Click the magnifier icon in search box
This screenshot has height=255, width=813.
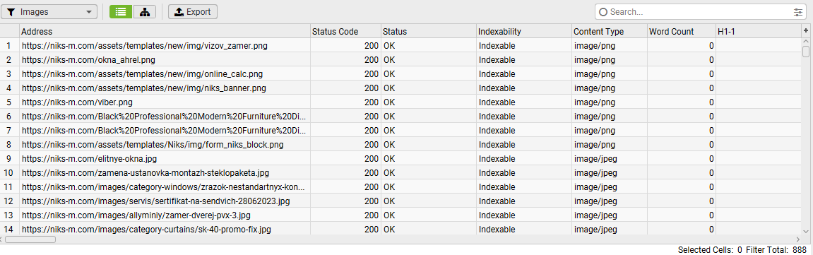pos(603,12)
